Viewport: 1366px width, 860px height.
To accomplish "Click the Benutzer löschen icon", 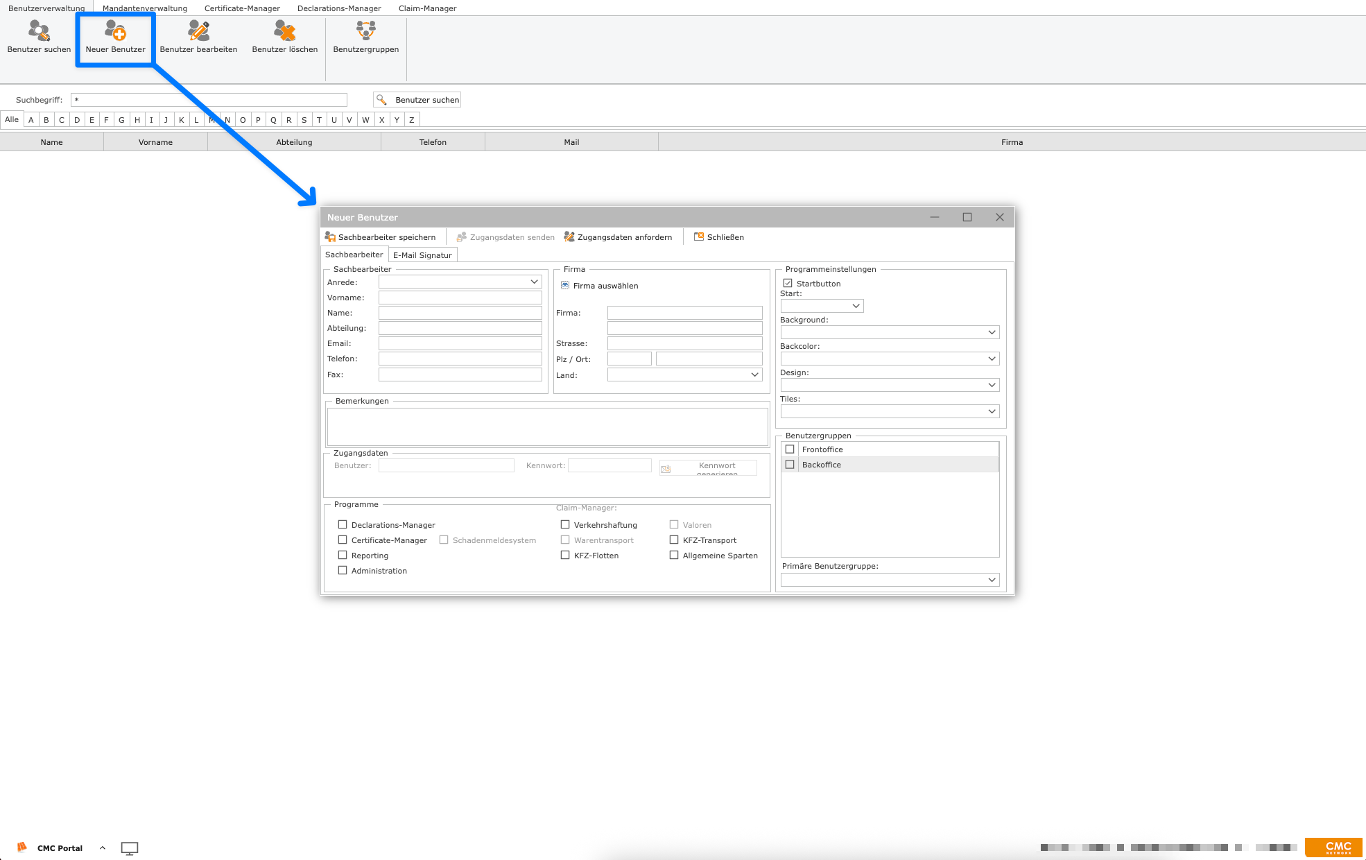I will 284,31.
